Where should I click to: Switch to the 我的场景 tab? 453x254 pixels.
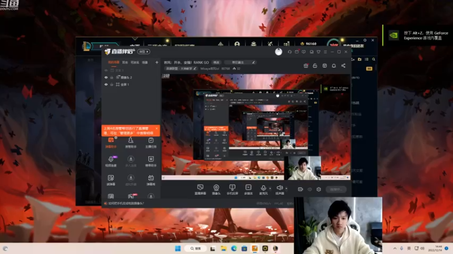(114, 62)
